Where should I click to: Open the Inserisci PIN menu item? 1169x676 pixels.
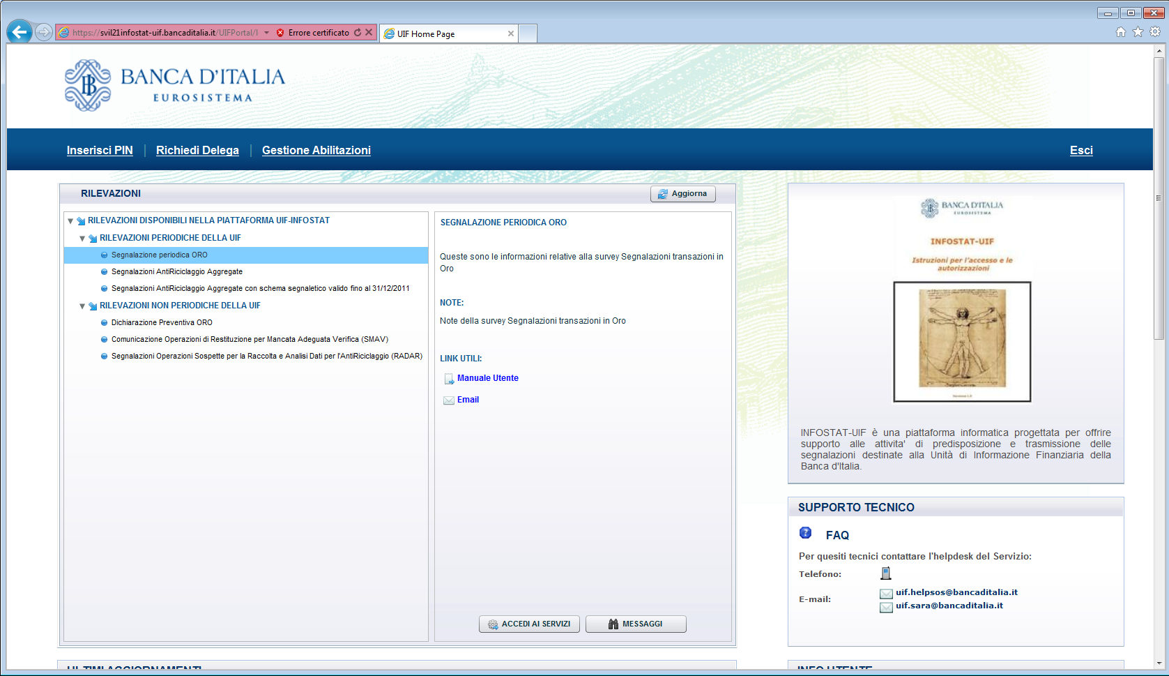click(x=100, y=150)
